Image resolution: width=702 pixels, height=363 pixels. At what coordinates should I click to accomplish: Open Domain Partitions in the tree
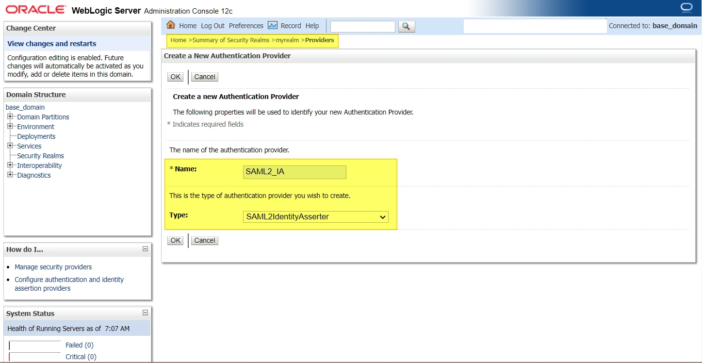[43, 117]
